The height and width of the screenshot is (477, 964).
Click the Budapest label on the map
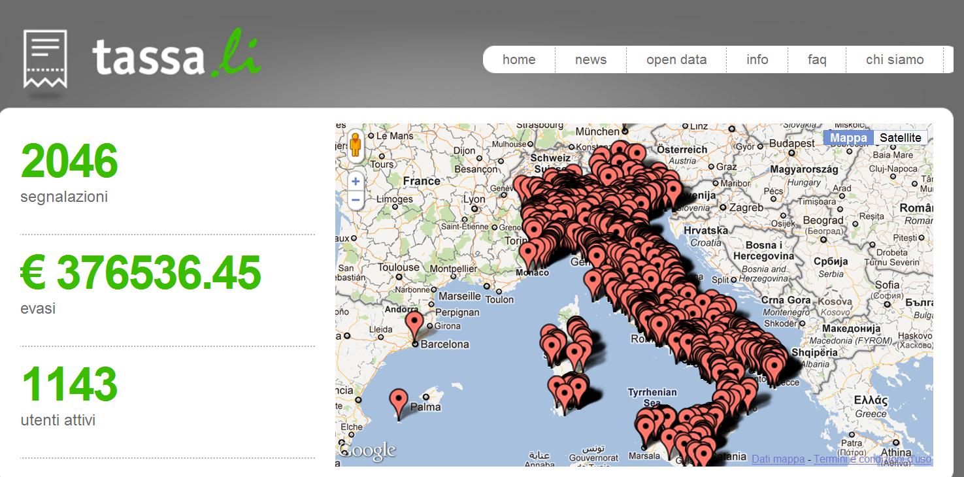(792, 142)
